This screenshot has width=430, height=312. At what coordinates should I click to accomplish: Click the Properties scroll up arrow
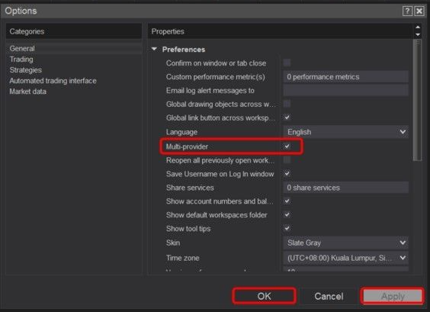418,27
